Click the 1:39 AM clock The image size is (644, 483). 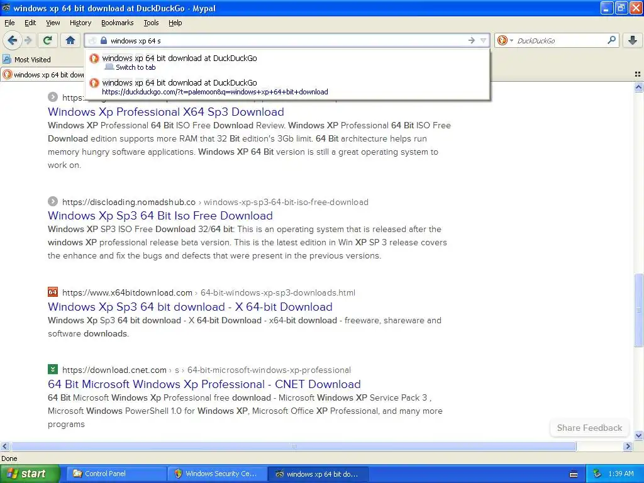(x=621, y=474)
